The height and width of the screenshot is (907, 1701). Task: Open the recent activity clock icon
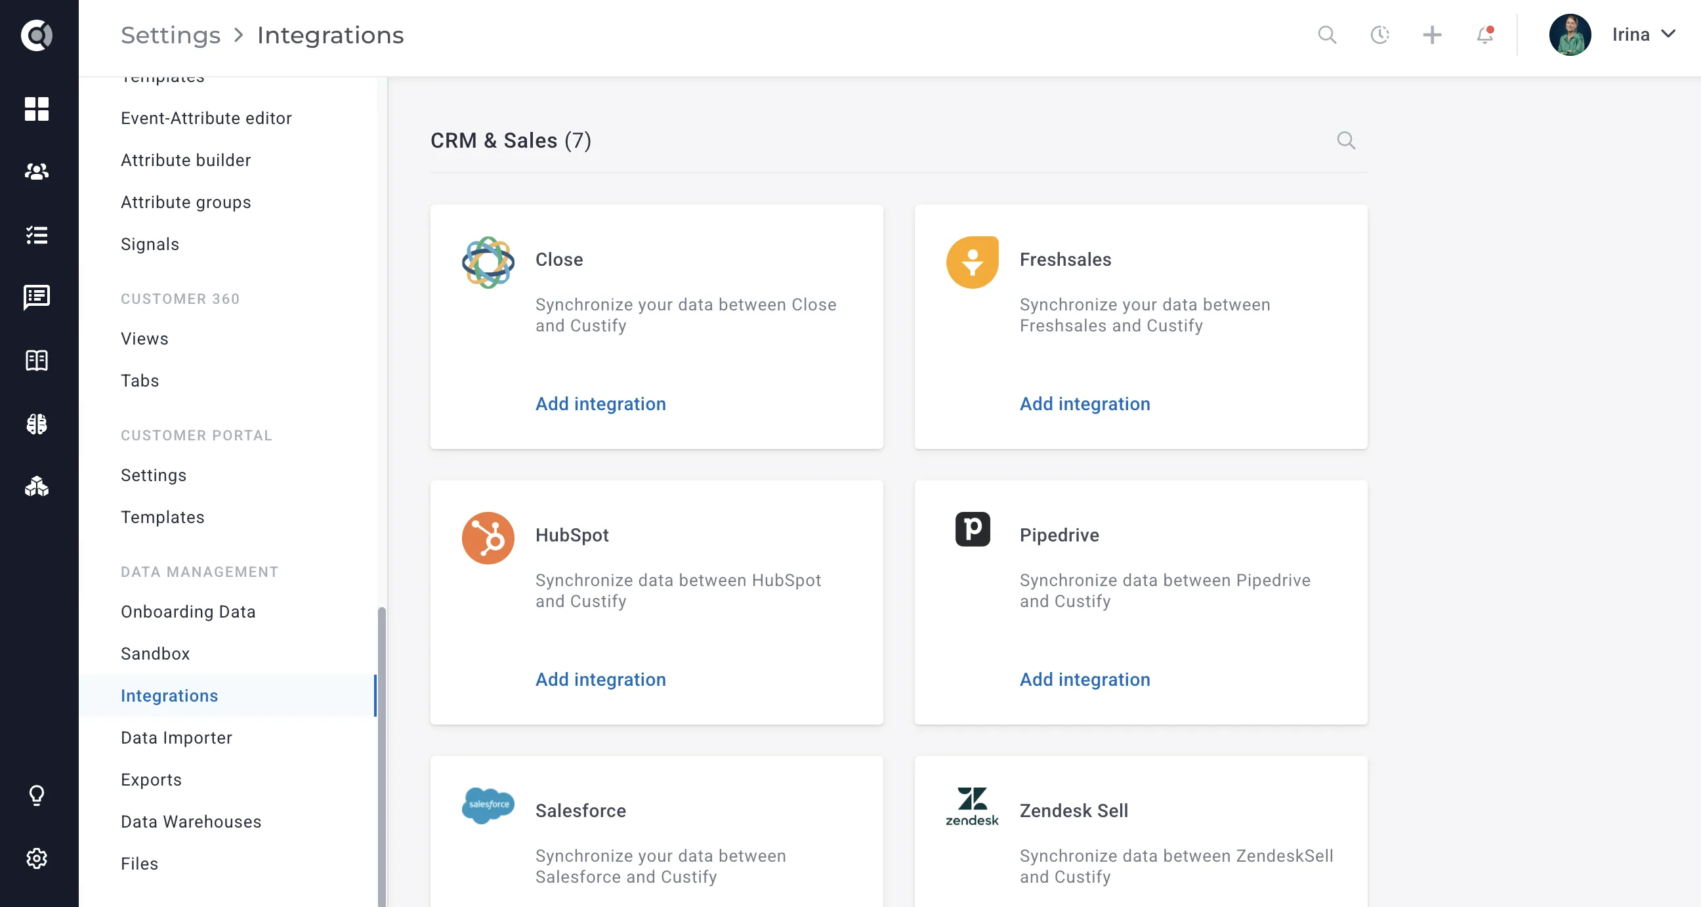coord(1379,35)
